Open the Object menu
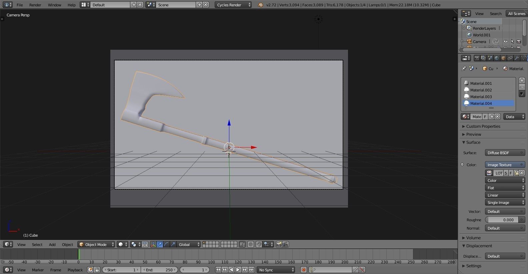This screenshot has height=274, width=528. pos(67,245)
